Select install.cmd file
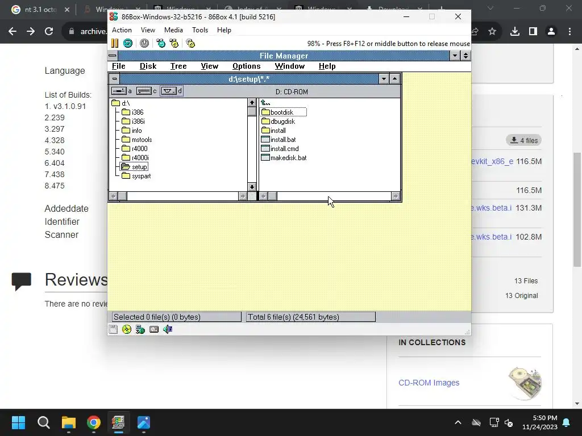The width and height of the screenshot is (582, 436). [x=280, y=149]
